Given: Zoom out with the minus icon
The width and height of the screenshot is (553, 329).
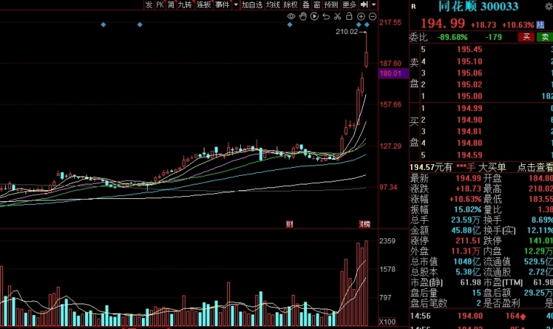Looking at the screenshot, I should [373, 16].
